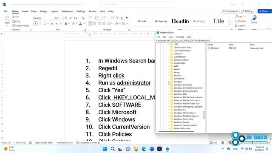Switch to the Insert tab

coord(25,11)
